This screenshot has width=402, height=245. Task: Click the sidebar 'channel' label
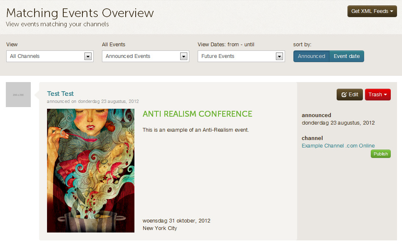point(312,138)
